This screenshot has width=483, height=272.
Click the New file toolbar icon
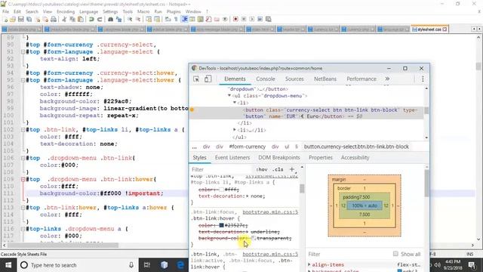[5, 19]
